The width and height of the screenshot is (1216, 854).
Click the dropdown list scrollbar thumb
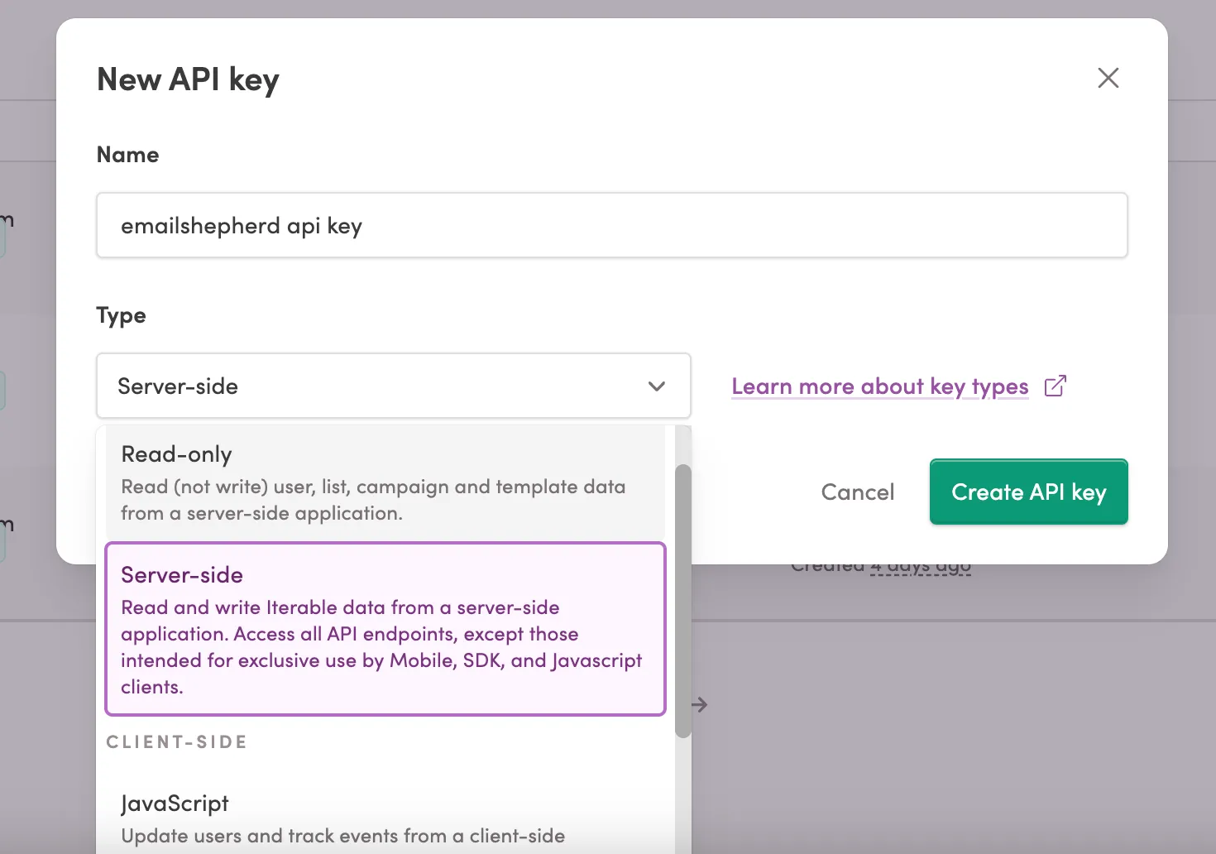(x=683, y=602)
